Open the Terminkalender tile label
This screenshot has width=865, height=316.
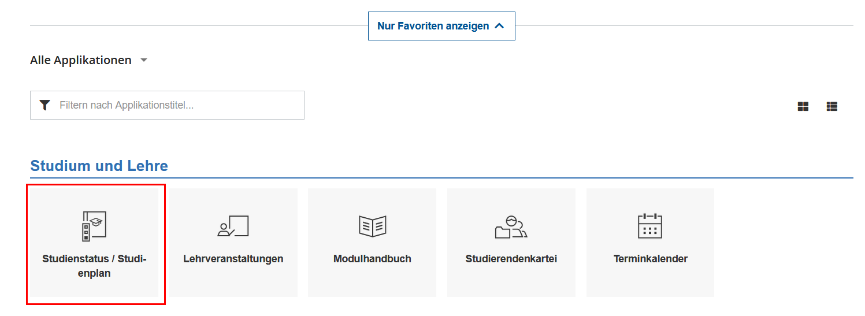pyautogui.click(x=650, y=259)
